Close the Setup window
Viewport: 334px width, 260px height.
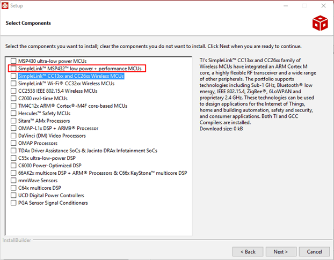(x=323, y=6)
